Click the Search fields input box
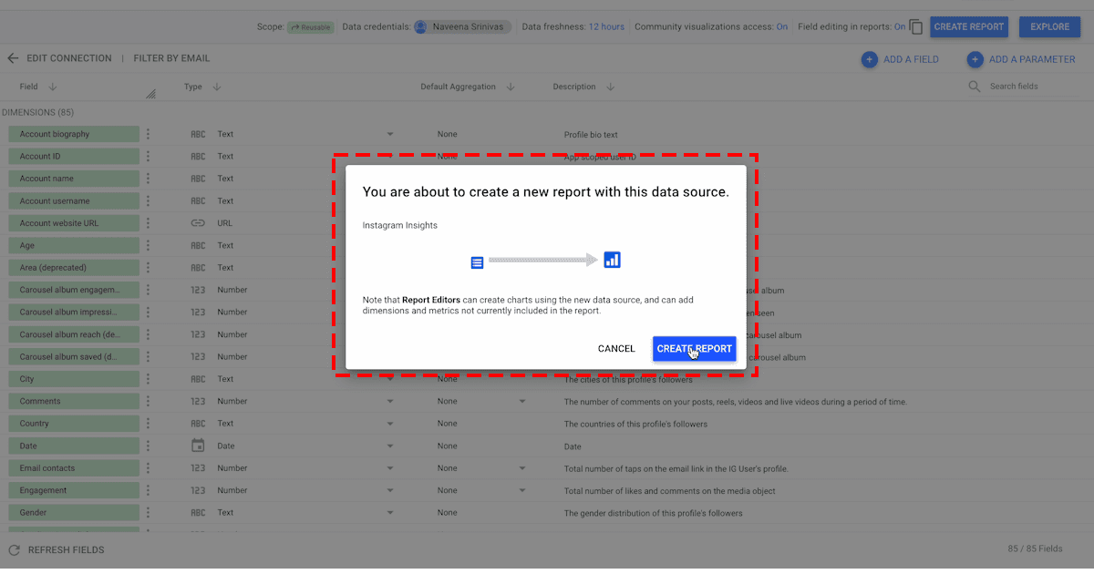Viewport: 1094px width, 574px height. 1030,87
